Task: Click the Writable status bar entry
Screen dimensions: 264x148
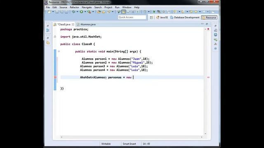Action: [x=106, y=144]
